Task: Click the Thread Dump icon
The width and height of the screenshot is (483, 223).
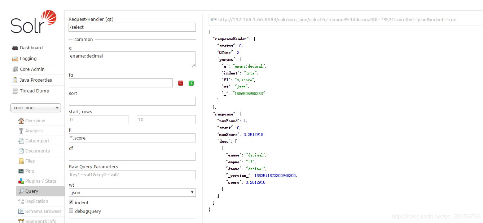Action: click(x=15, y=91)
